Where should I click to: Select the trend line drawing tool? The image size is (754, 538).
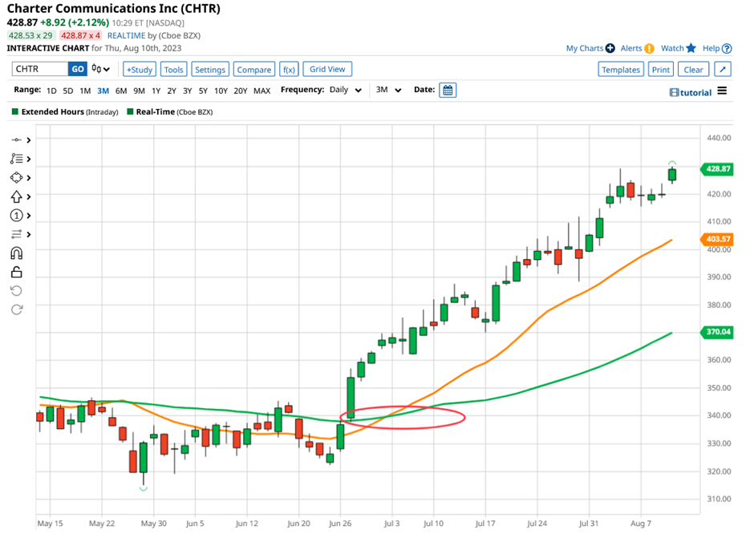pos(16,139)
